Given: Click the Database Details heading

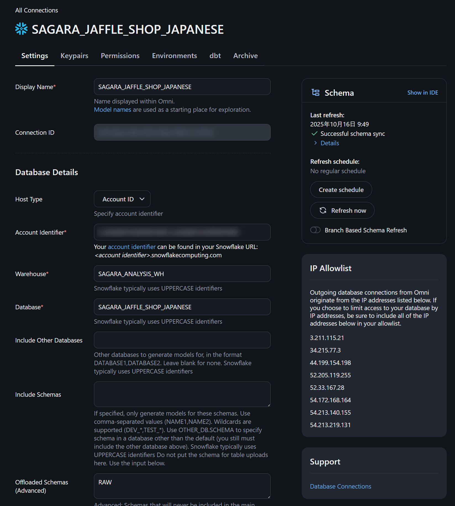Looking at the screenshot, I should (x=47, y=172).
